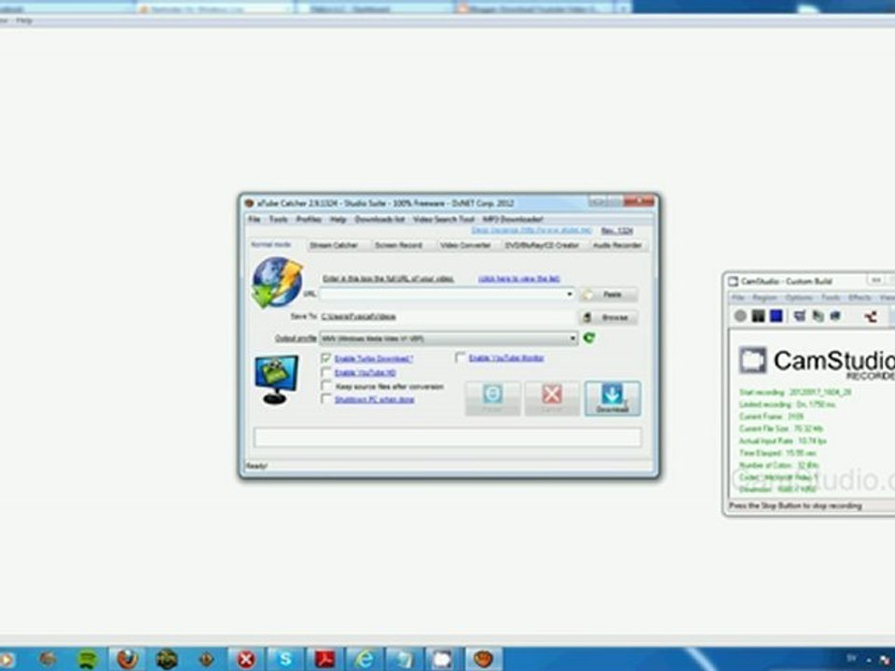Check Shutdown PC when done
895x671 pixels.
(326, 400)
